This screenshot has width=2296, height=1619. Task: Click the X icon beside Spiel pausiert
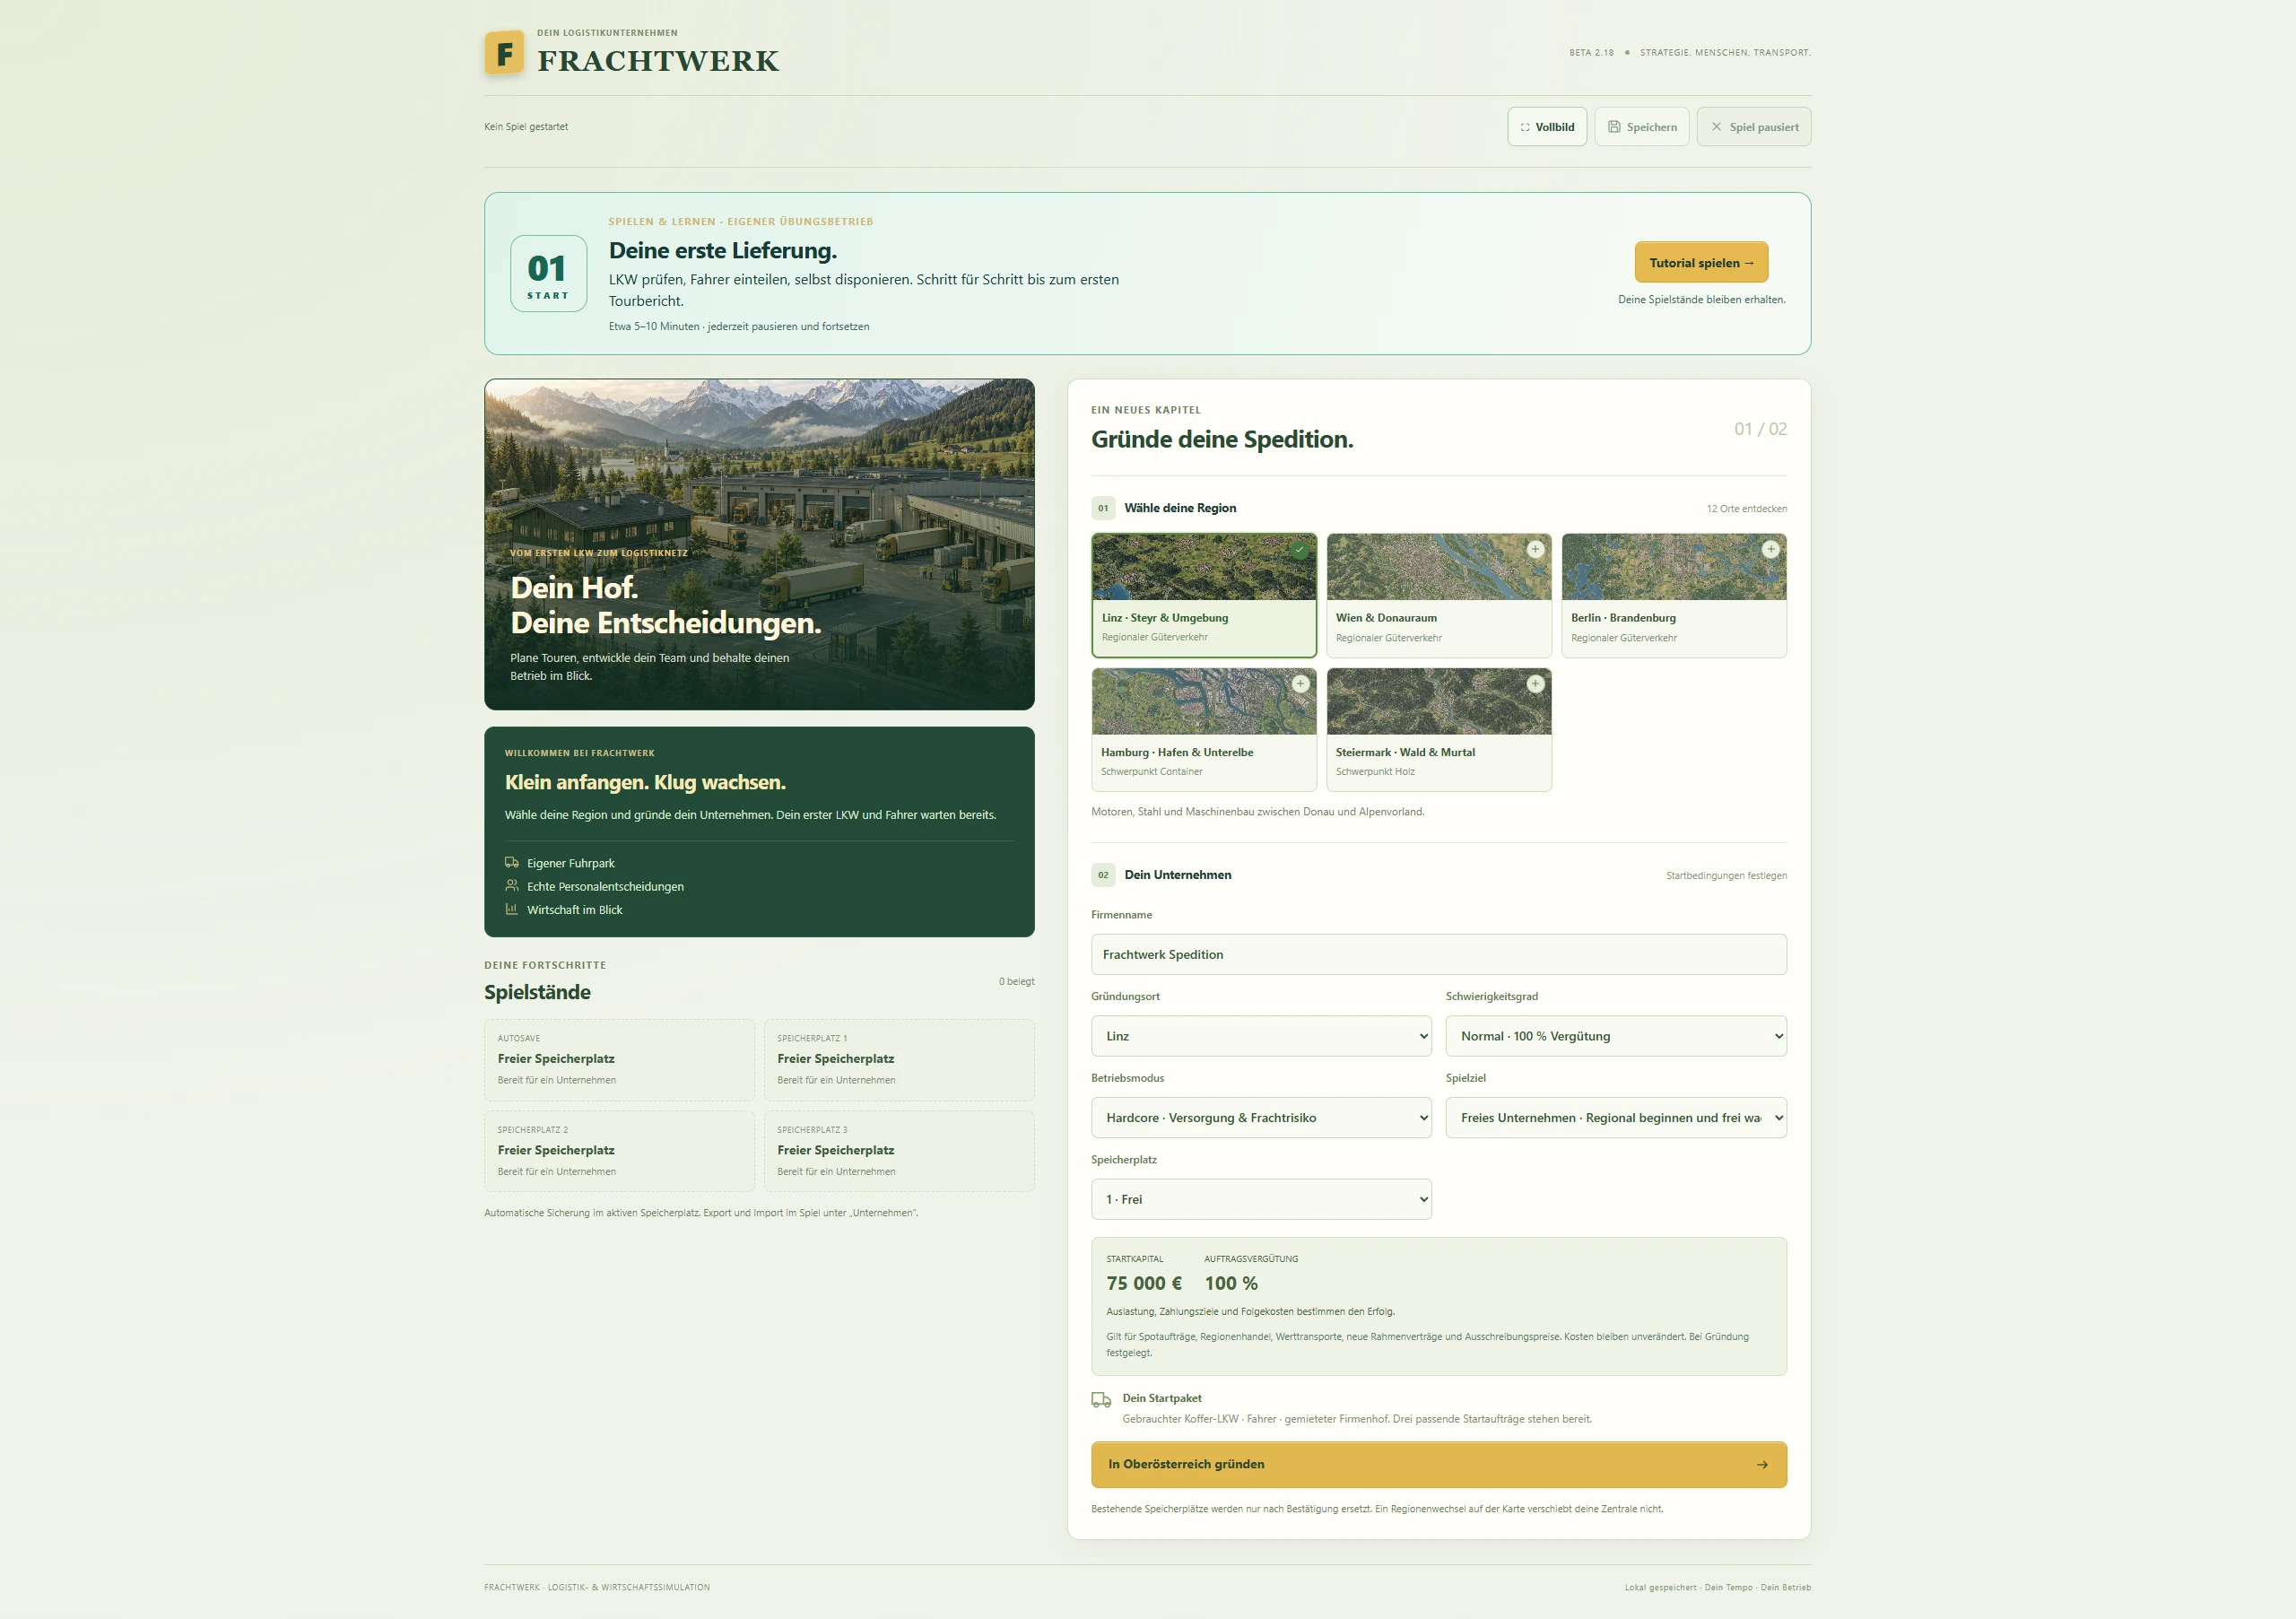[1716, 127]
